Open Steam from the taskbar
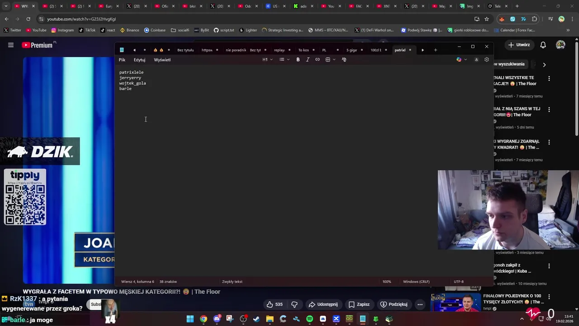The height and width of the screenshot is (326, 579). pyautogui.click(x=256, y=319)
